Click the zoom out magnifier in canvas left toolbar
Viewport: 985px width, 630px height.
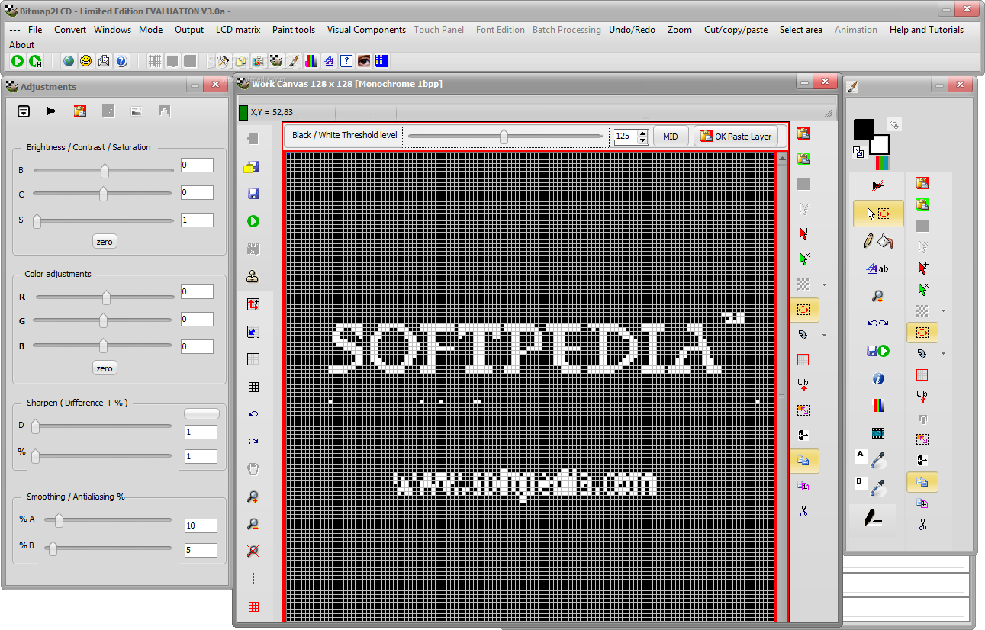(x=253, y=524)
